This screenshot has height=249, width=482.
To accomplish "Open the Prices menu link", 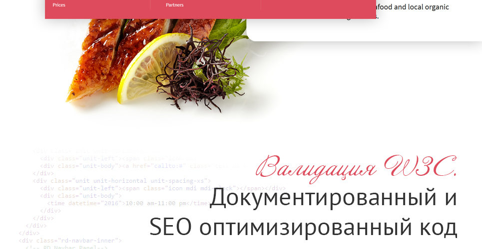I will coord(59,5).
